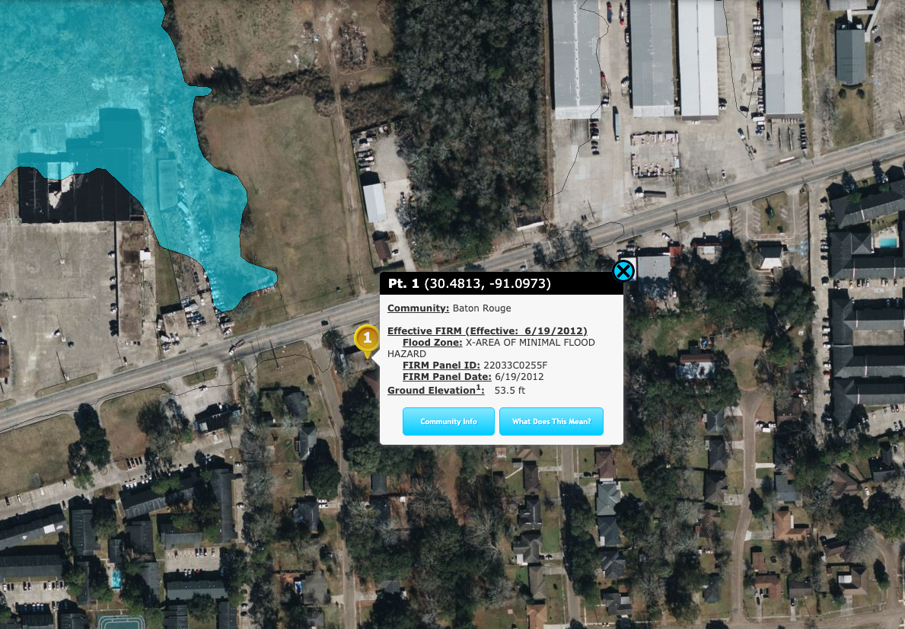The width and height of the screenshot is (905, 629).
Task: Click the blue-roofed house east of the popup
Action: pyautogui.click(x=695, y=366)
